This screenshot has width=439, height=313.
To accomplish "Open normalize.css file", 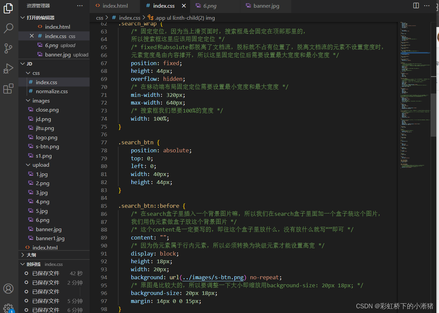I will (x=54, y=91).
